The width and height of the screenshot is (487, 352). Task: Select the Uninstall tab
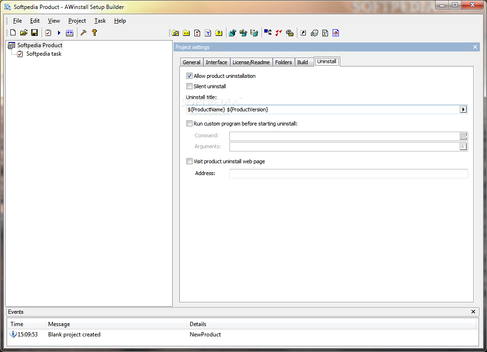(x=327, y=61)
